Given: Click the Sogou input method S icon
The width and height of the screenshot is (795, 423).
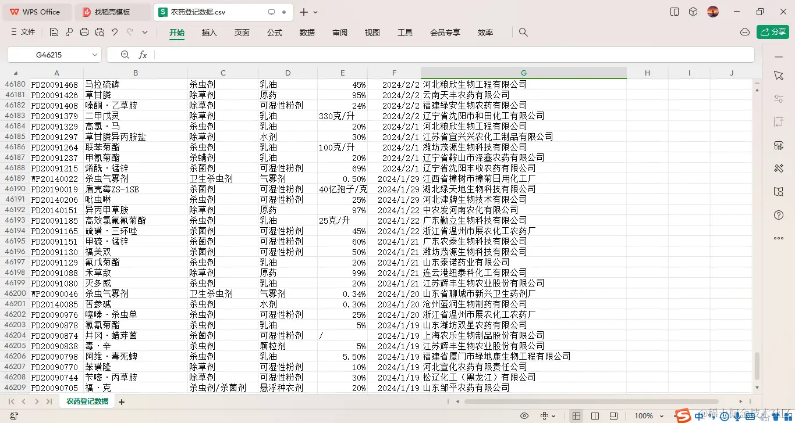Looking at the screenshot, I should [683, 415].
